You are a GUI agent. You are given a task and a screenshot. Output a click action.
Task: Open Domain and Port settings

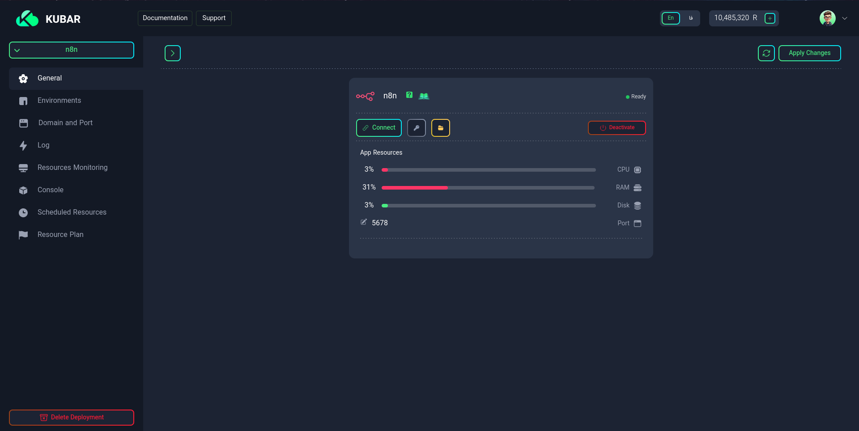click(x=76, y=123)
